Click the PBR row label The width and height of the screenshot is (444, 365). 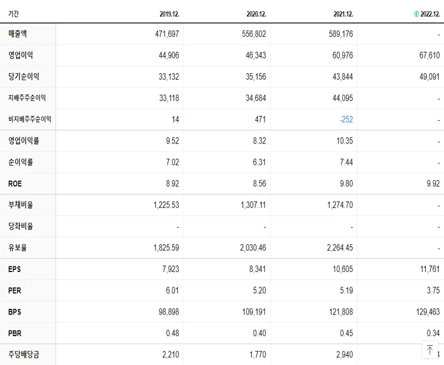(15, 333)
